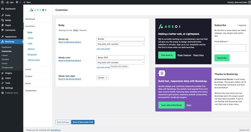Open the Tools sidebar item
Viewport: 251px width, 132px height.
click(x=8, y=83)
